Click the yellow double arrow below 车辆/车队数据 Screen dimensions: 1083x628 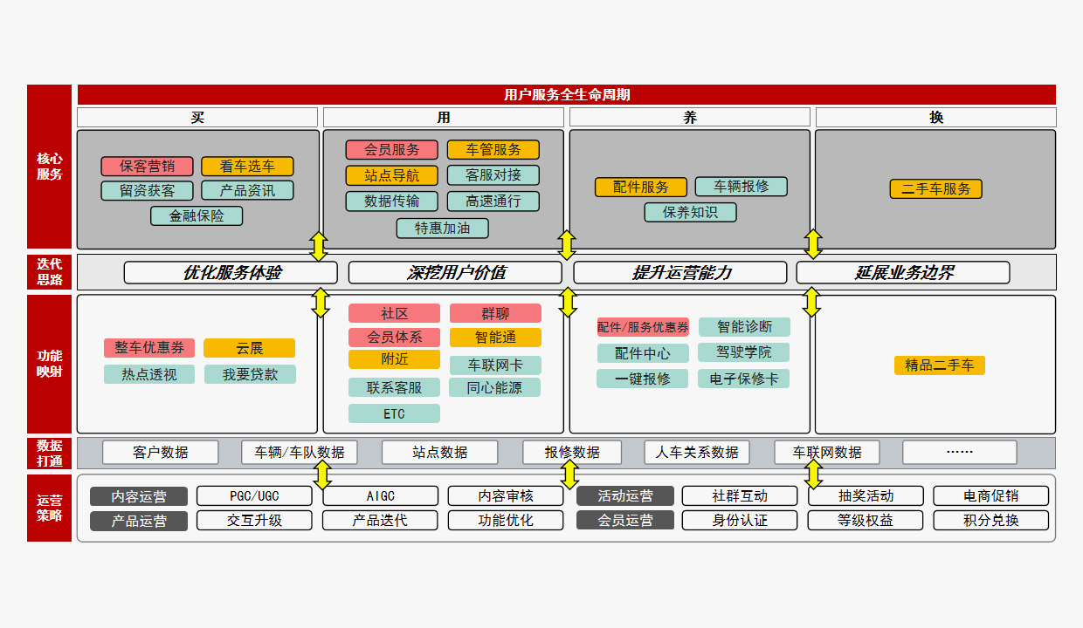pyautogui.click(x=322, y=475)
